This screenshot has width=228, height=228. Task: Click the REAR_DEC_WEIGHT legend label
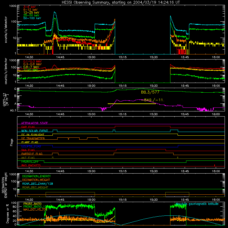[x=35, y=188]
